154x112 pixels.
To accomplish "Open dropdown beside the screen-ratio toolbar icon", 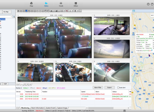I will click(54, 11).
